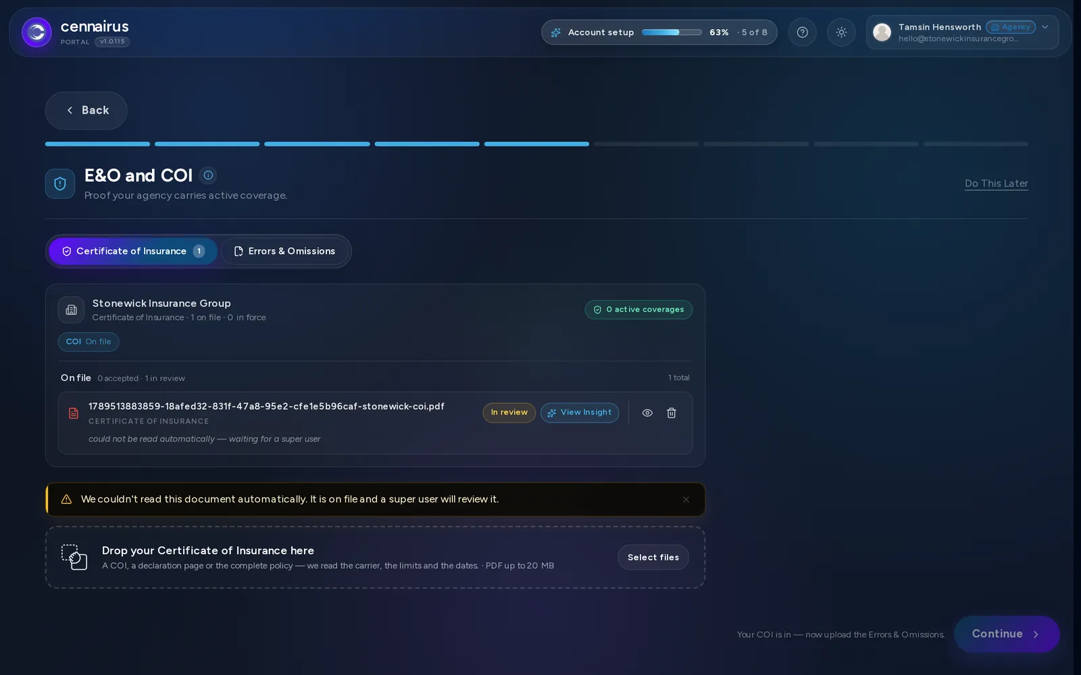Click Continue button
This screenshot has width=1081, height=675.
pos(1007,634)
